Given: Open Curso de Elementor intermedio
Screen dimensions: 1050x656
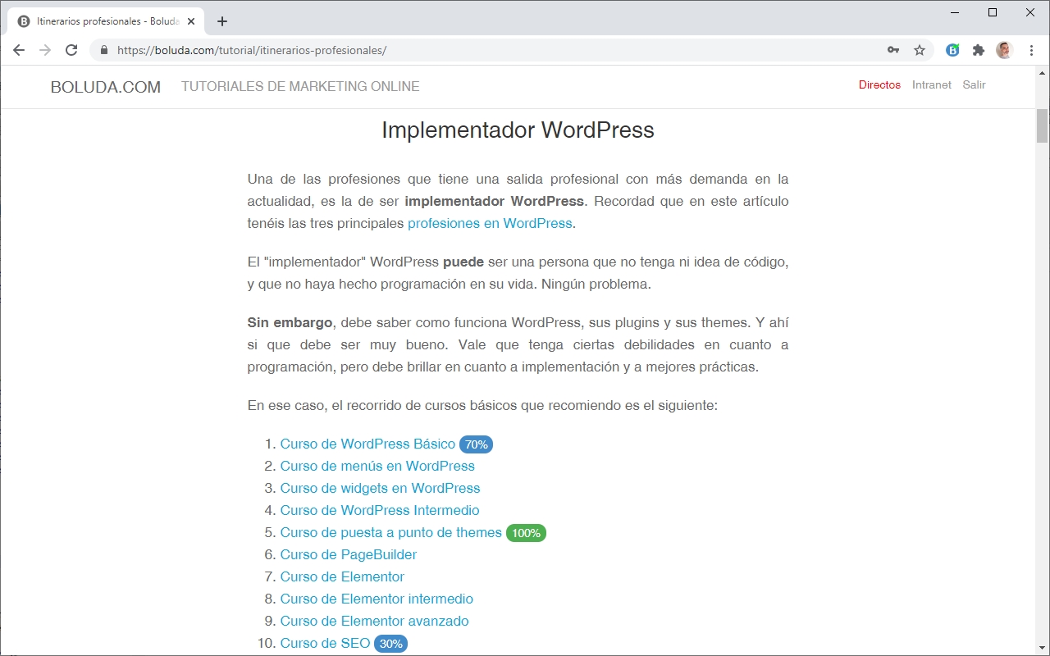Looking at the screenshot, I should pyautogui.click(x=377, y=599).
